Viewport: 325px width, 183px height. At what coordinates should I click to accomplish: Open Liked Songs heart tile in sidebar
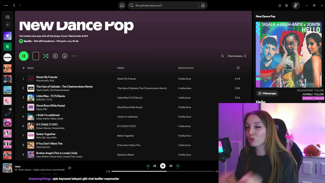(x=7, y=36)
